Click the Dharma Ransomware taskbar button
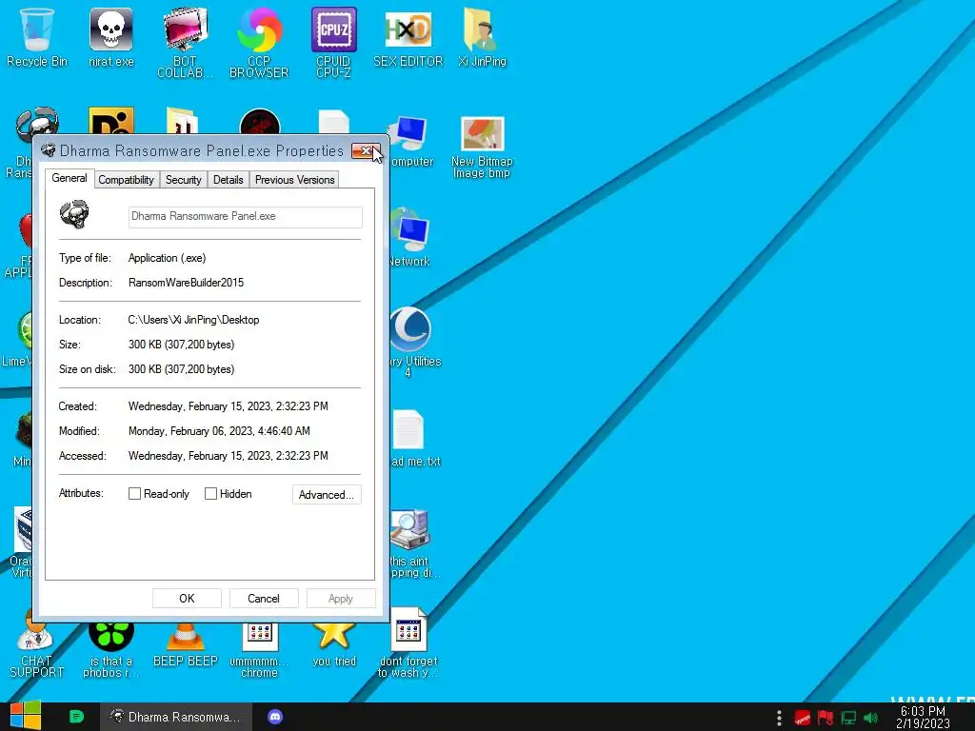 coord(176,717)
